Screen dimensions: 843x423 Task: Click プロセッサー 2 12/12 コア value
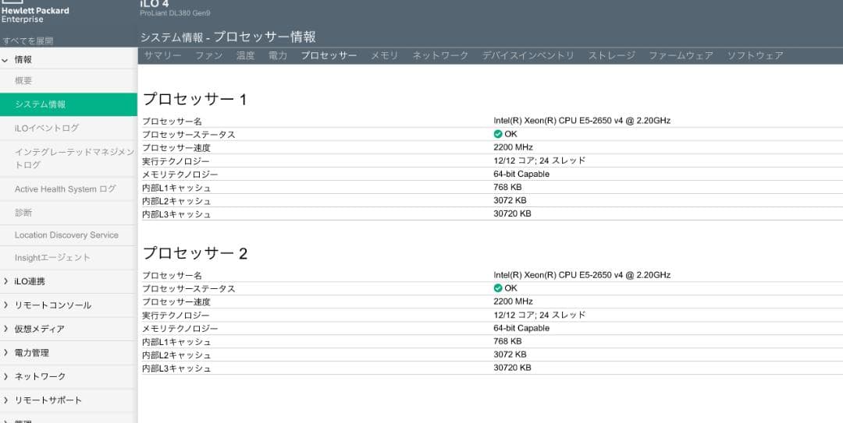(539, 315)
